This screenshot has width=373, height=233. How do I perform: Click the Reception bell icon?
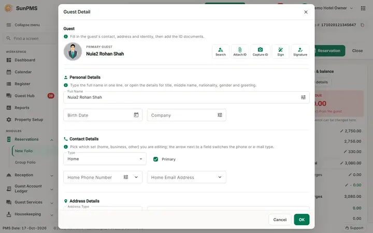click(9, 175)
